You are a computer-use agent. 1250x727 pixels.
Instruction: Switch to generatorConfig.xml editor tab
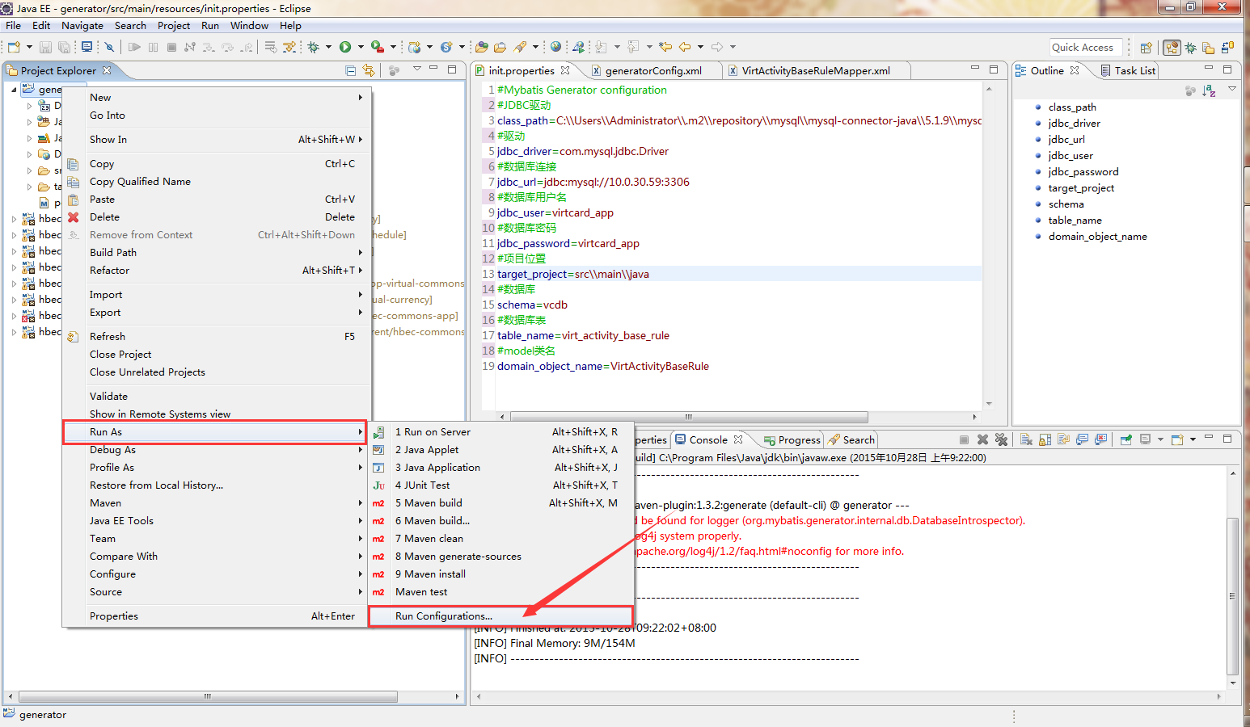pos(653,71)
